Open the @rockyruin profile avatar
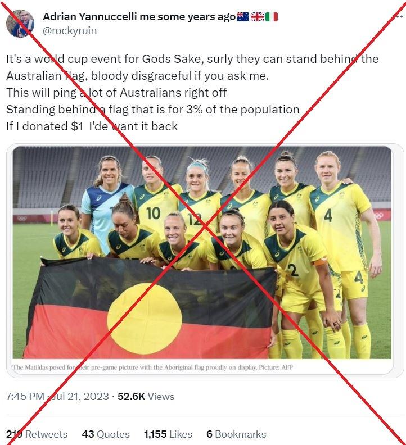406x445 pixels. tap(20, 24)
